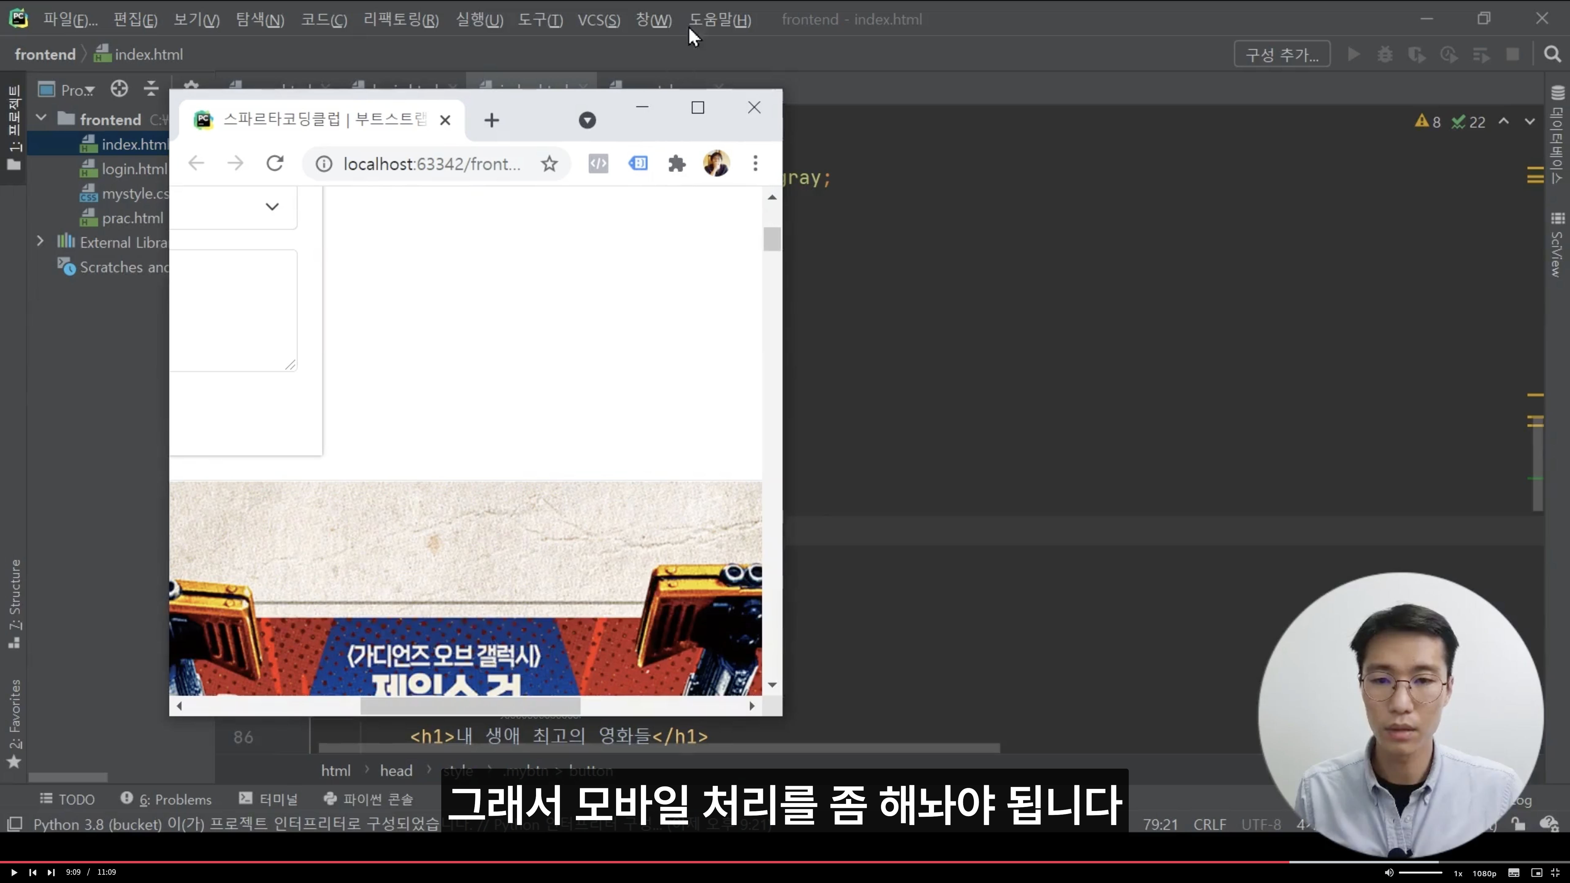This screenshot has height=883, width=1570.
Task: Go to next highlighted error arrow
Action: [1530, 121]
